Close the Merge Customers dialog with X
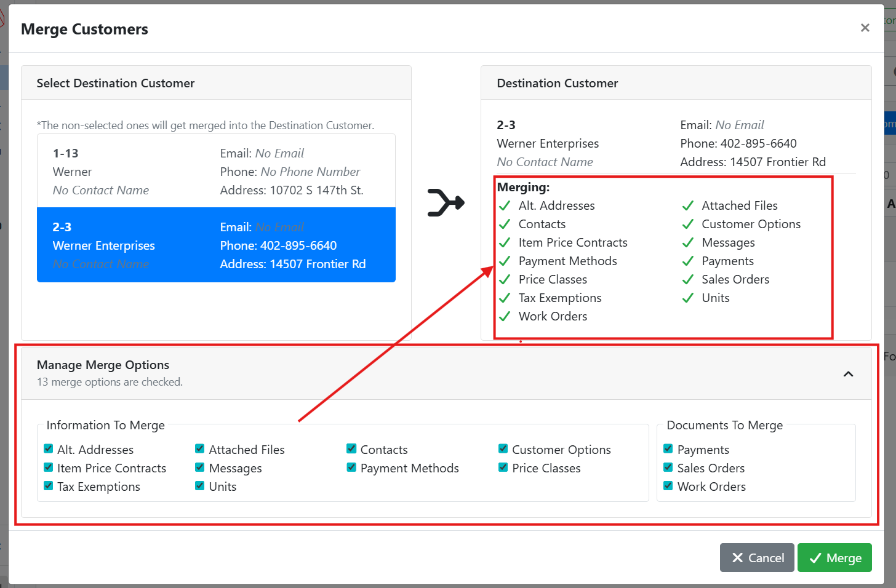This screenshot has width=896, height=588. coord(865,28)
